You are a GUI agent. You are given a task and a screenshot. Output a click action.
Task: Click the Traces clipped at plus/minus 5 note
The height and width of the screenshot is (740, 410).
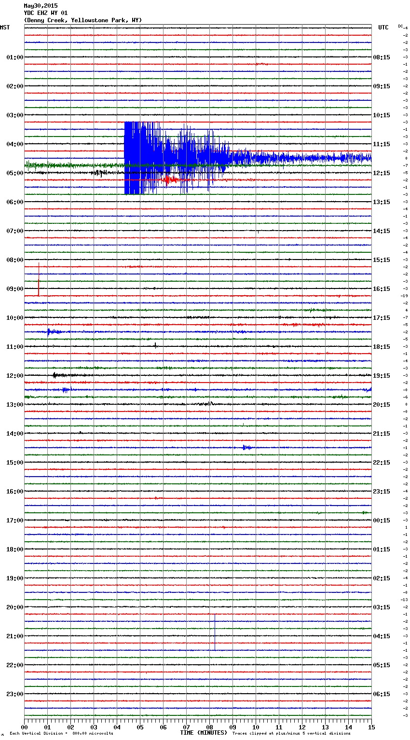click(x=291, y=734)
